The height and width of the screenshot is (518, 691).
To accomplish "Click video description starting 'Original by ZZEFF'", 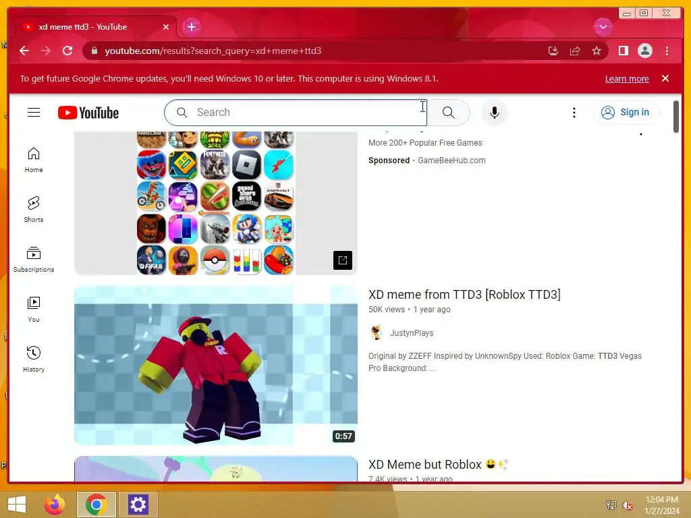I will [x=505, y=362].
